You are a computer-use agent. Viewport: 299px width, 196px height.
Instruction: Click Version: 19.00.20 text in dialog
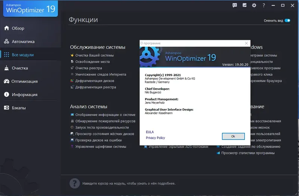pos(235,65)
